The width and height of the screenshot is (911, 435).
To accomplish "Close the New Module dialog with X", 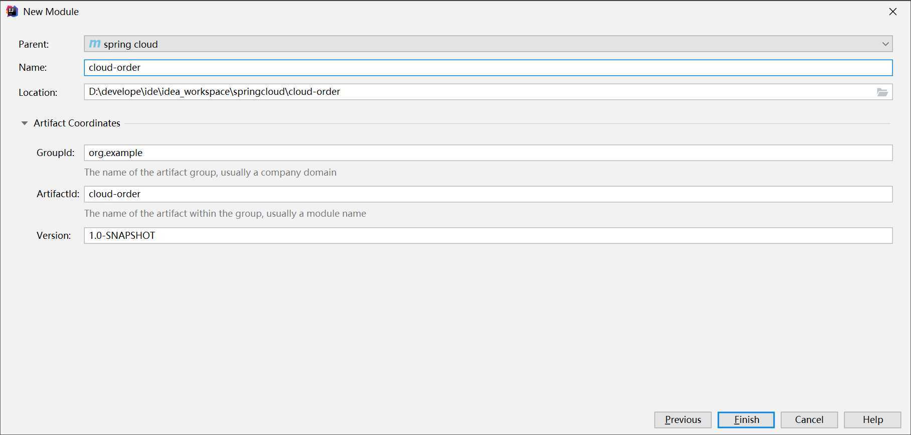I will [892, 12].
